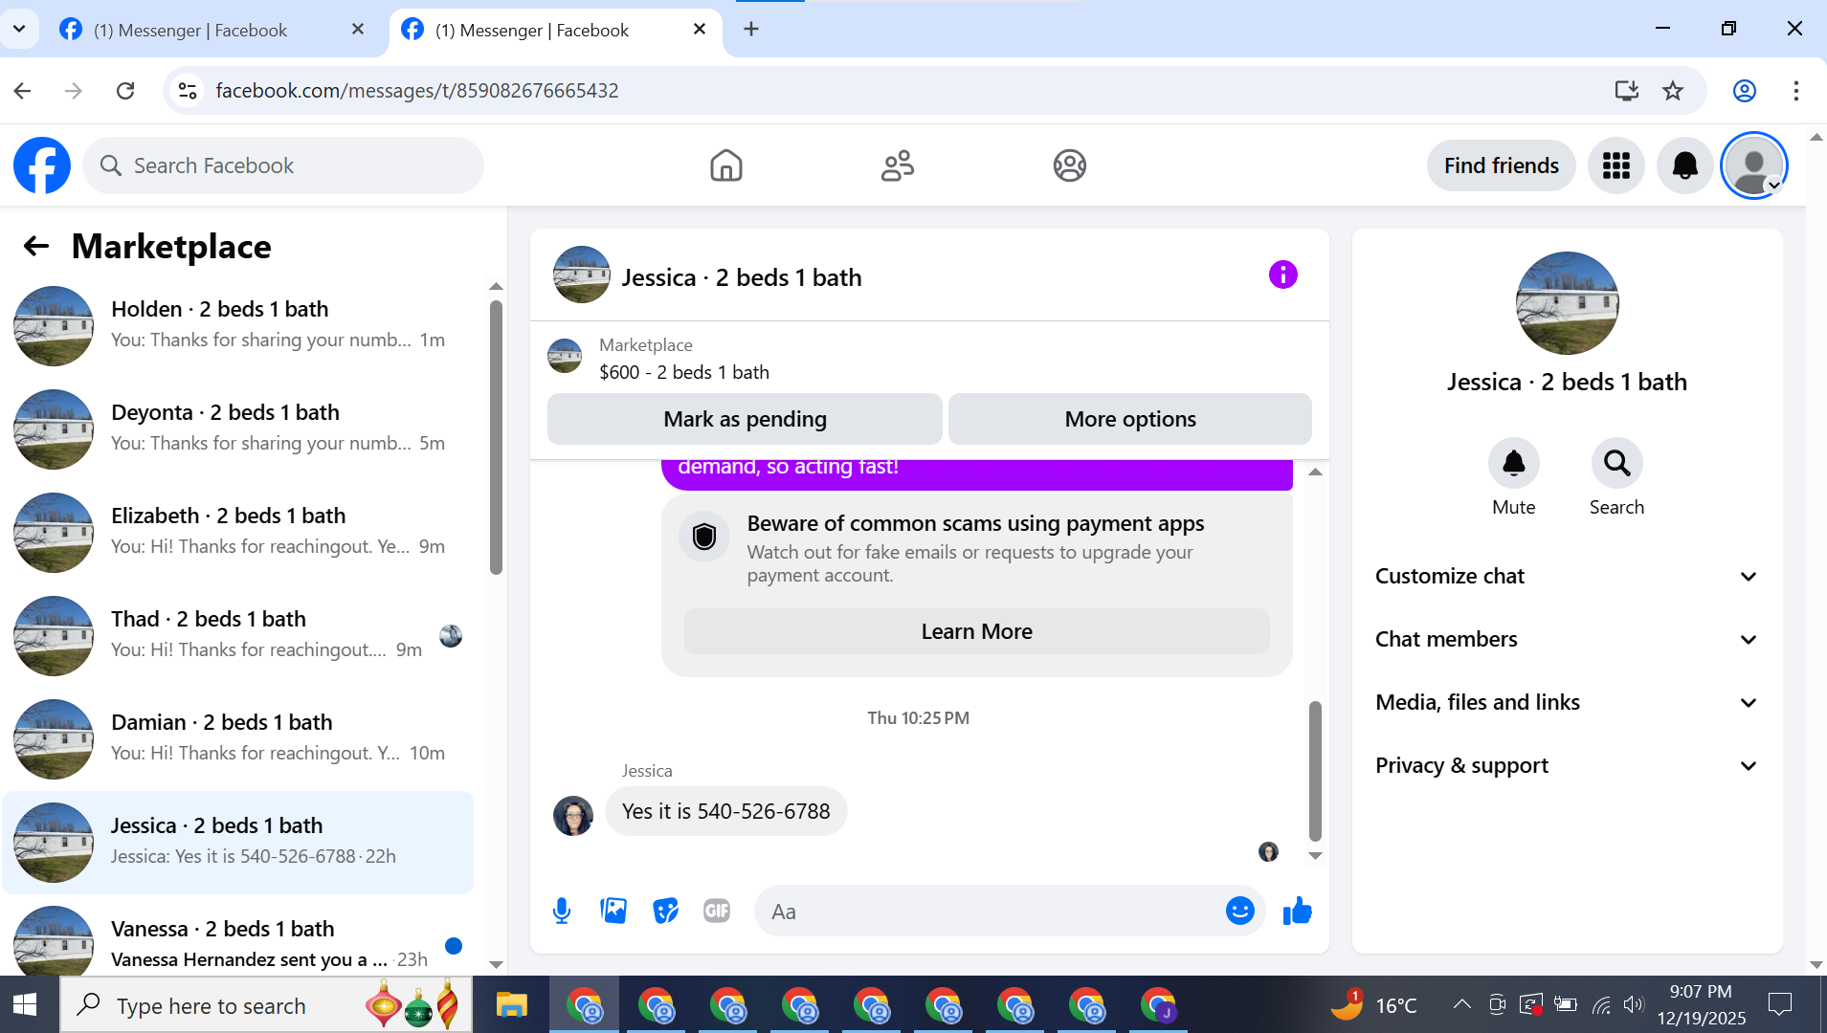
Task: Open the notifications bell
Action: [x=1685, y=165]
